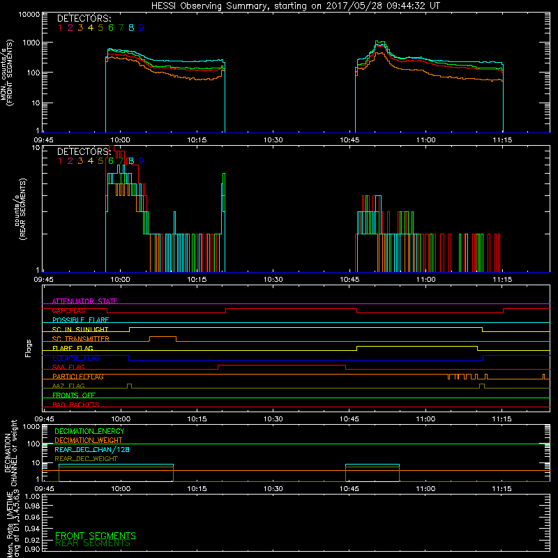558x558 pixels.
Task: Select detector 9 in the front segments legend
Action: [142, 28]
